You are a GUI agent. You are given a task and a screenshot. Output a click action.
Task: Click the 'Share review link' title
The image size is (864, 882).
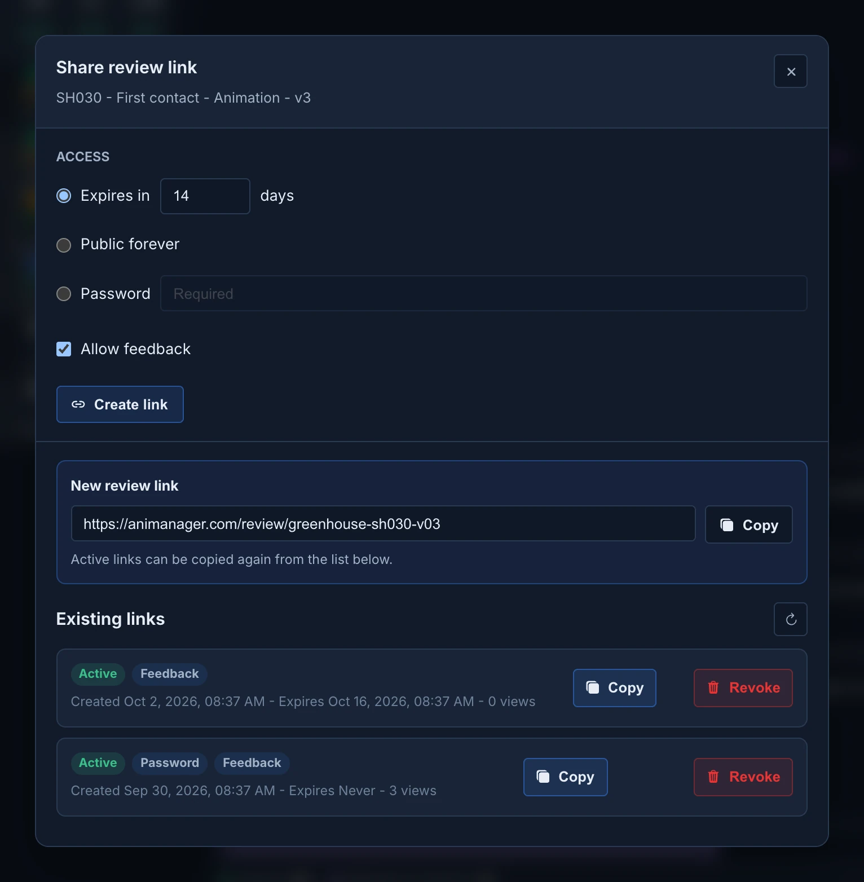(126, 67)
